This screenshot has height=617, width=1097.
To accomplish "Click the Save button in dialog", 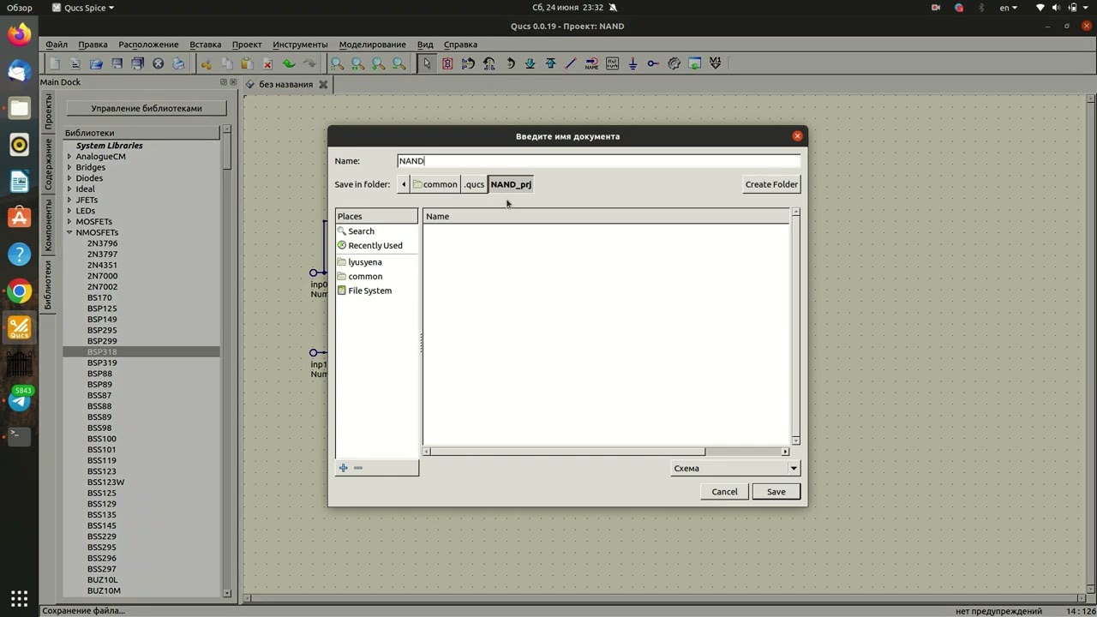I will [x=776, y=492].
